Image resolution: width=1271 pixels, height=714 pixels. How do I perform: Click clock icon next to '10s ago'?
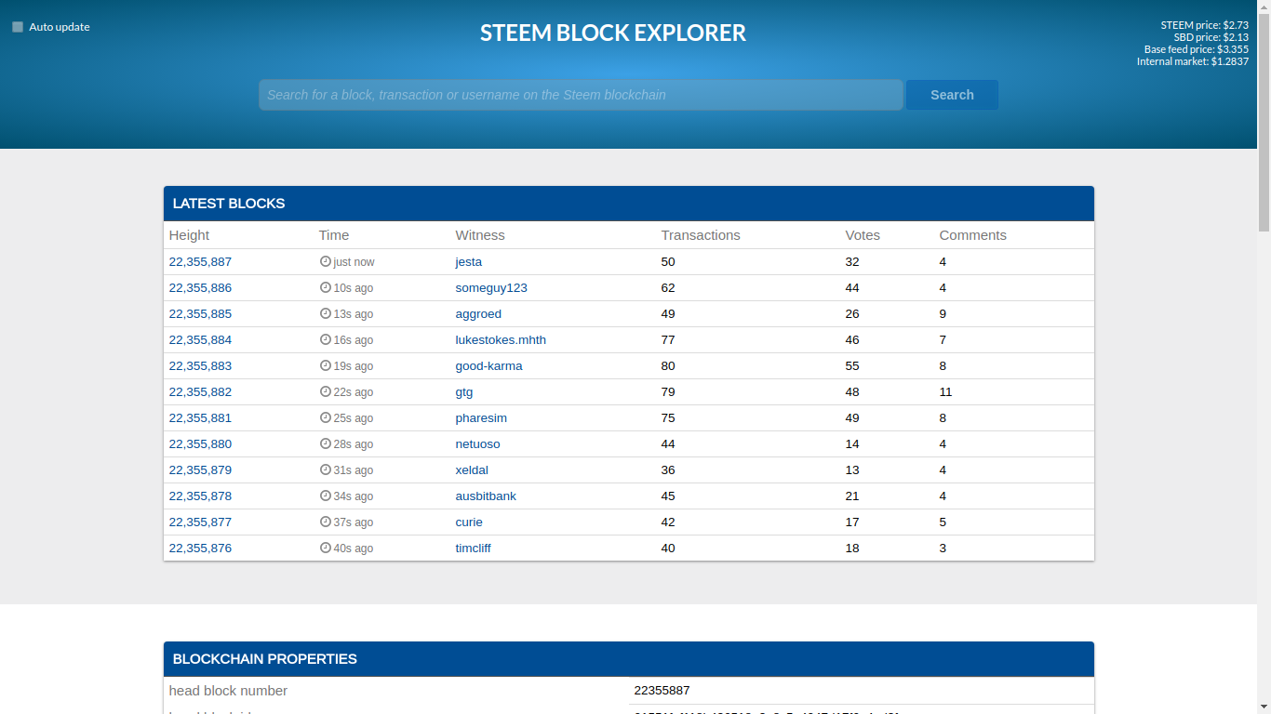point(325,288)
